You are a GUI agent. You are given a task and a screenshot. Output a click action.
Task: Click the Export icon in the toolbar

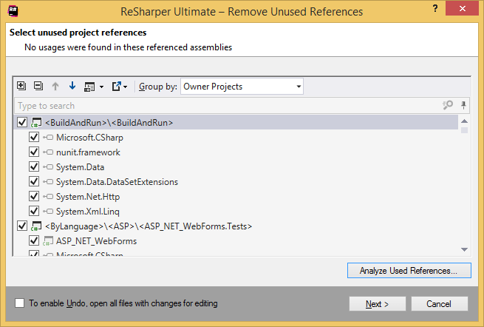coord(118,87)
